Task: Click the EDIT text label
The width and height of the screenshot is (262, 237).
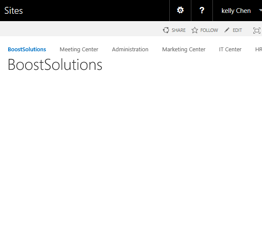Action: [x=237, y=30]
